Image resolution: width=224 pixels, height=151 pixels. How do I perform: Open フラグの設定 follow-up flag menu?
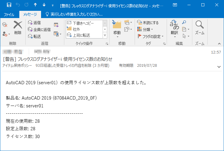point(150,36)
